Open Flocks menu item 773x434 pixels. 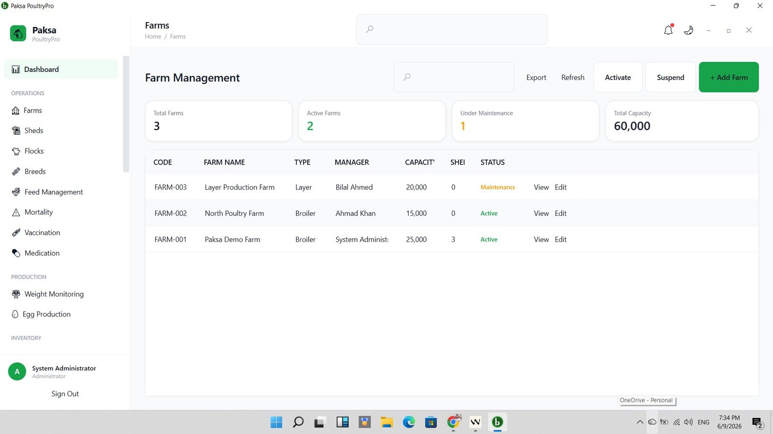pyautogui.click(x=61, y=151)
